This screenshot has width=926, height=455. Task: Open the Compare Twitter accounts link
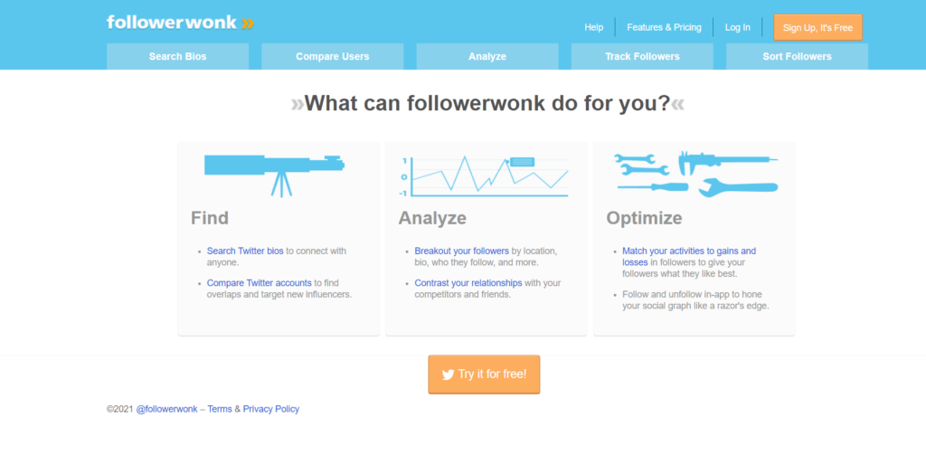pos(259,283)
